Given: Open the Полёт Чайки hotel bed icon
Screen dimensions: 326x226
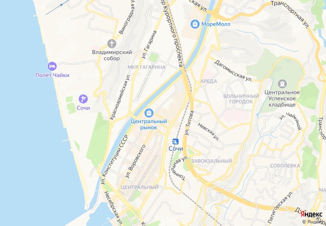Looking at the screenshot, I should (x=52, y=66).
